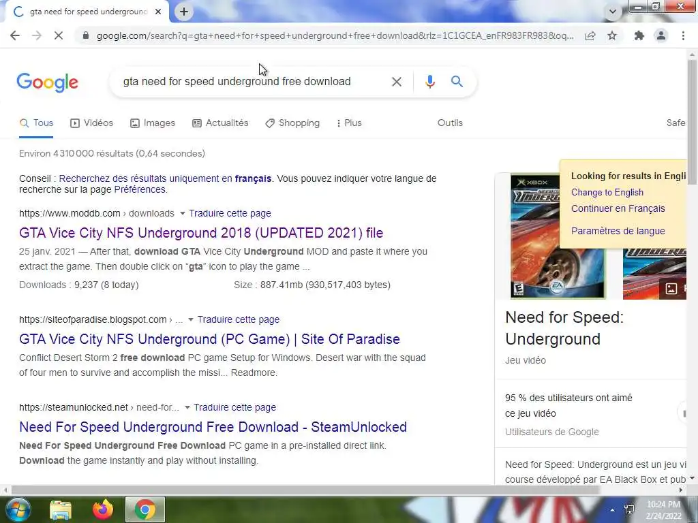Open Paramètres de langue
The image size is (698, 523).
pyautogui.click(x=618, y=232)
